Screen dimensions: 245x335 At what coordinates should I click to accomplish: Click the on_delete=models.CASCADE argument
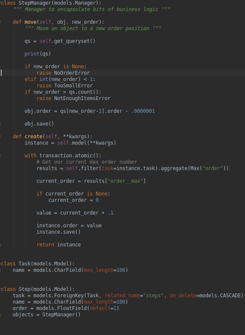[x=205, y=296]
